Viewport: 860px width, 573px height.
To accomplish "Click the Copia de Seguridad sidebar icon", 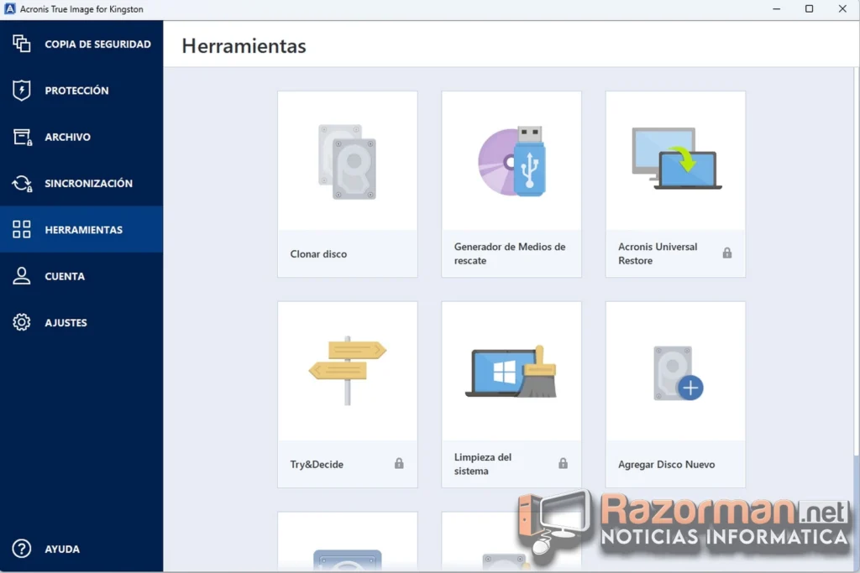I will (21, 44).
